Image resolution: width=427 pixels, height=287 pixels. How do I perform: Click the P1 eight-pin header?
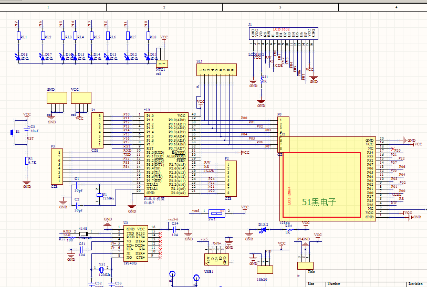tap(98, 131)
